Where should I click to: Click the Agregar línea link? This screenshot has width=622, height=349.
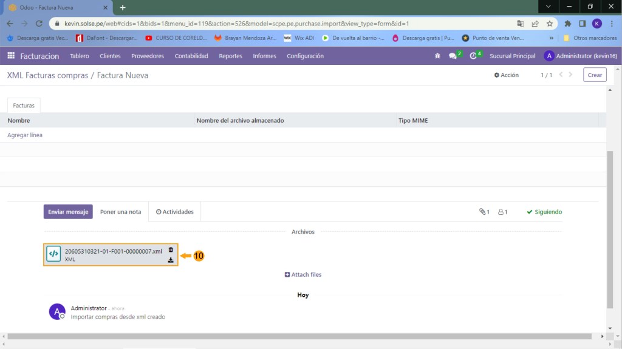25,135
